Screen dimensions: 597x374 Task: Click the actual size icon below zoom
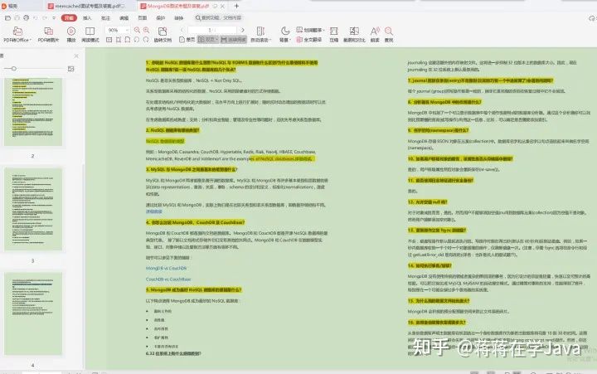(x=109, y=40)
